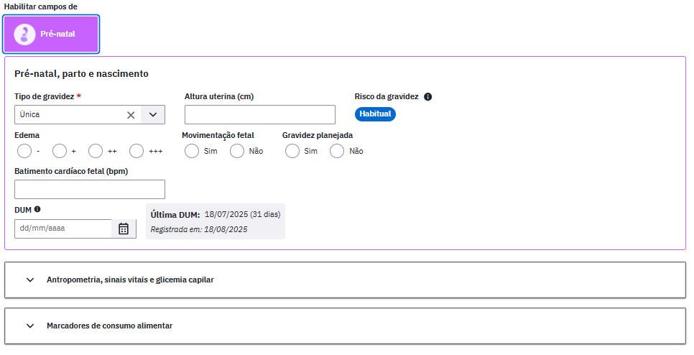
Task: Click the pregnant woman icon on Pré-natal
Action: click(24, 34)
